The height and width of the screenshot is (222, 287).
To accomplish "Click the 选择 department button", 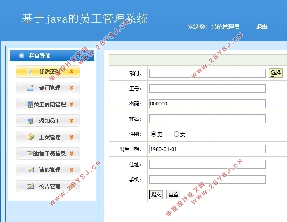I will pyautogui.click(x=276, y=73).
